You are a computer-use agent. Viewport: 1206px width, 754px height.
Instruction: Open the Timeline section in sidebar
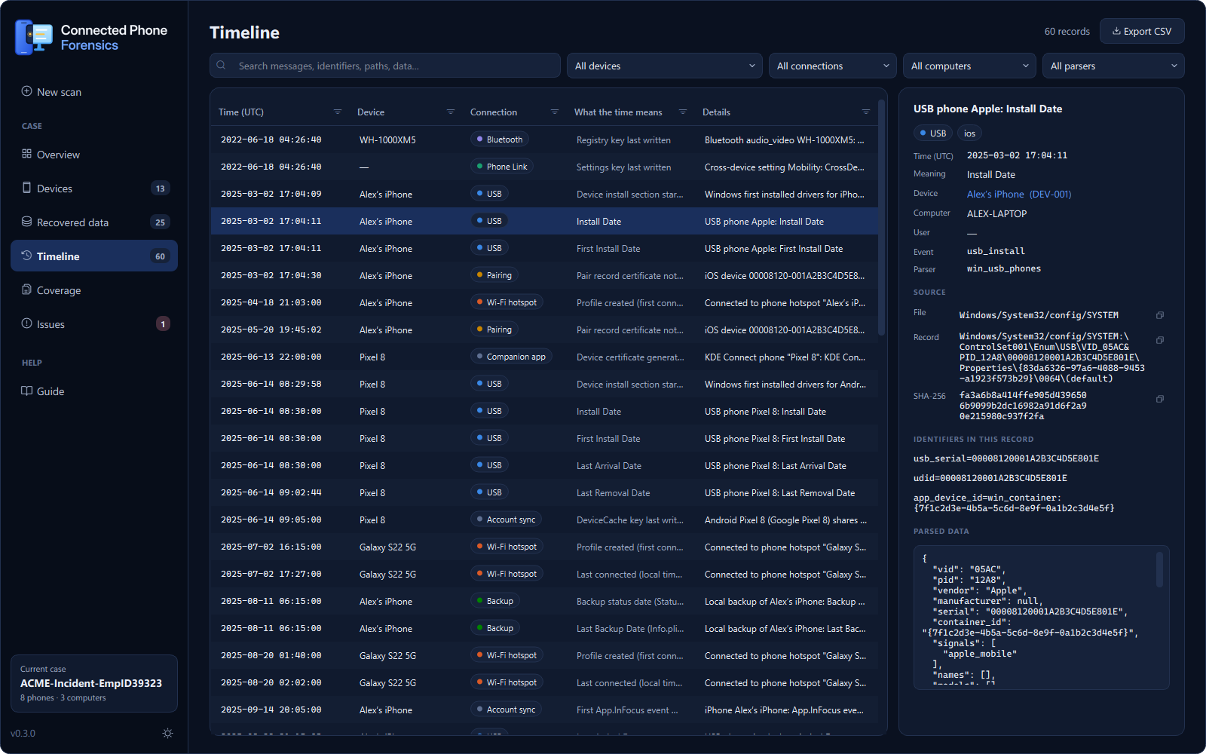[x=94, y=256]
